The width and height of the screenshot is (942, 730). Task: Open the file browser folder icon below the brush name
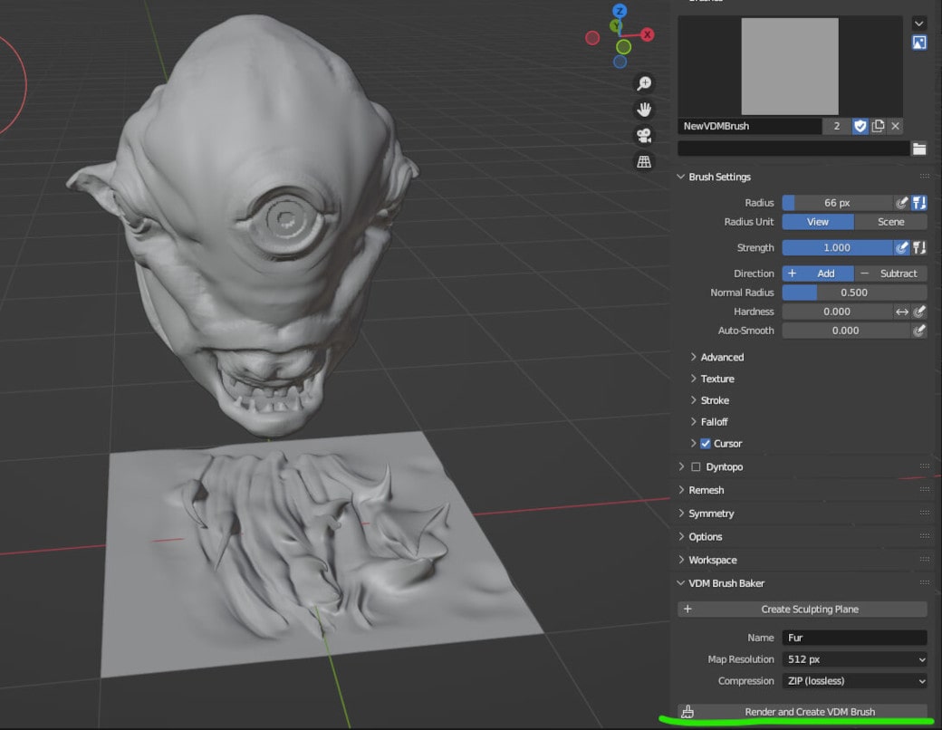tap(918, 148)
